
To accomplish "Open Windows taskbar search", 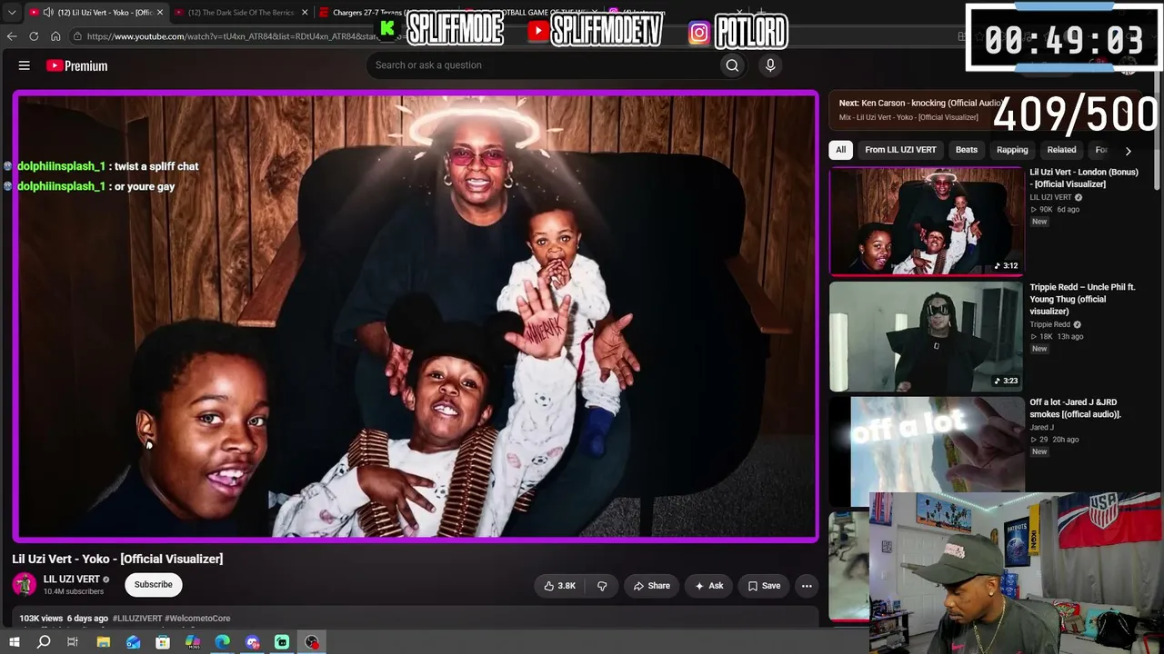I will [44, 642].
